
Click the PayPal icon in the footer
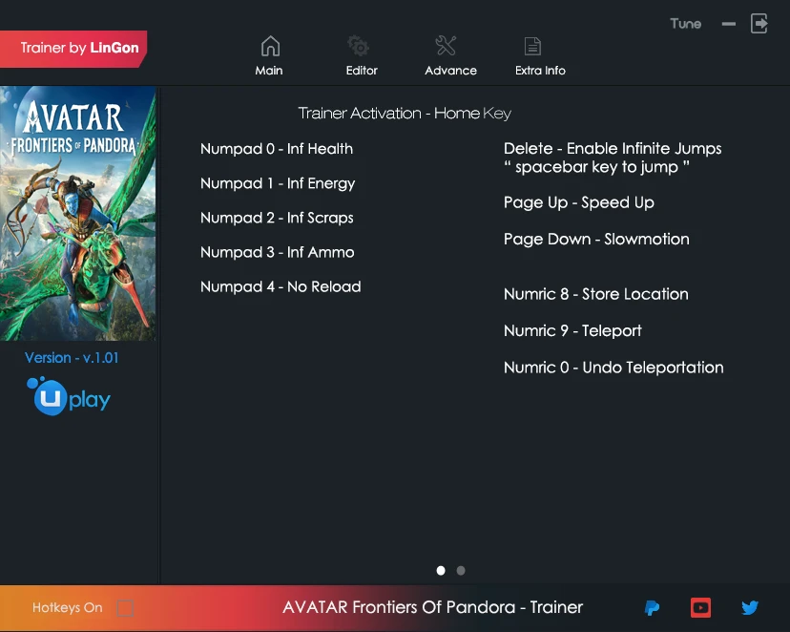point(652,608)
